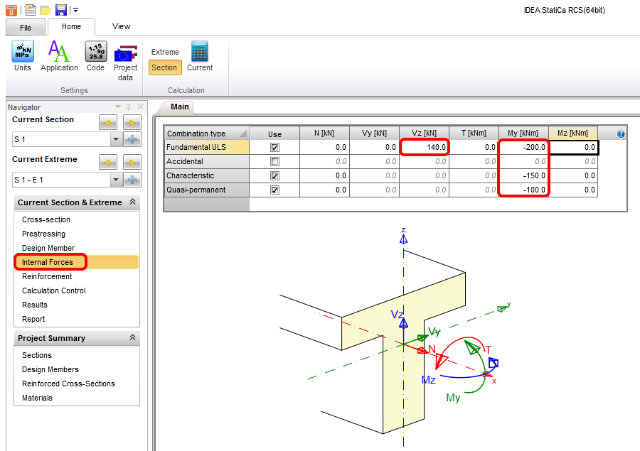Save the project from quick access toolbar
This screenshot has width=640, height=451.
point(60,10)
